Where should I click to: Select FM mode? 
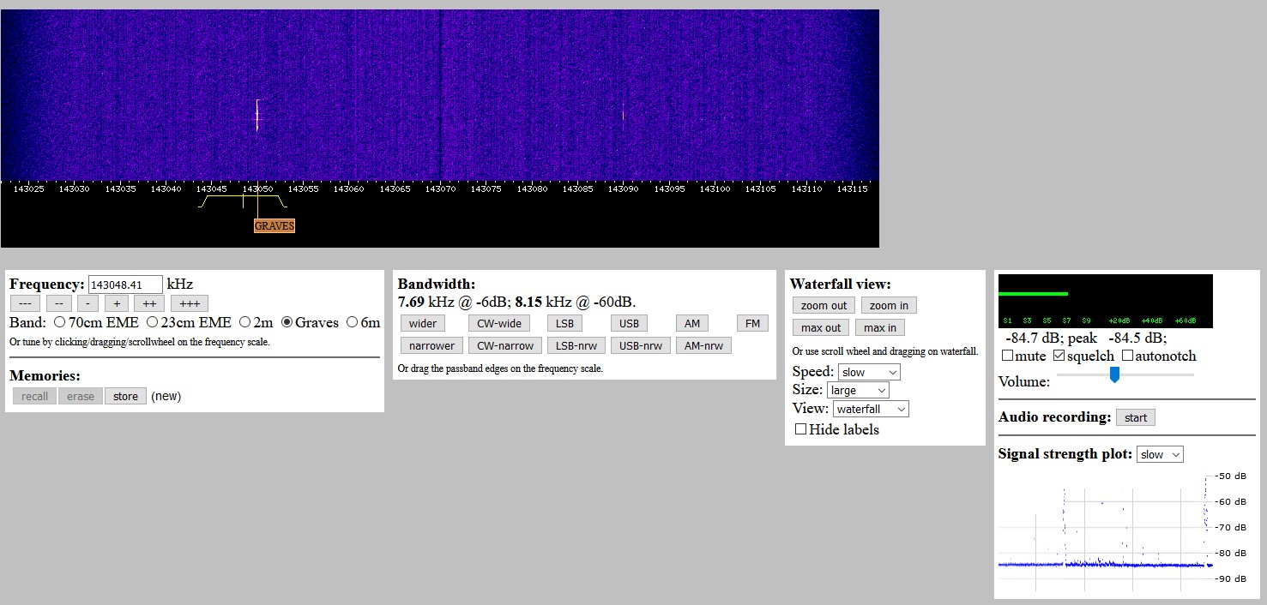click(752, 323)
